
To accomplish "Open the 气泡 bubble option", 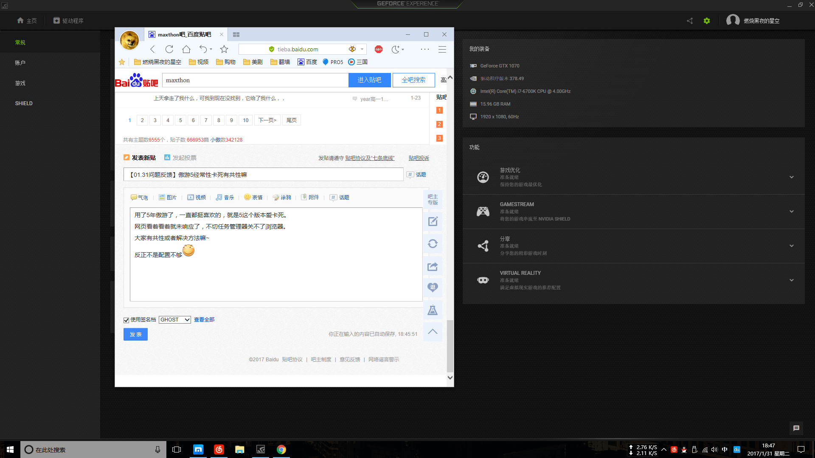I will (x=139, y=197).
